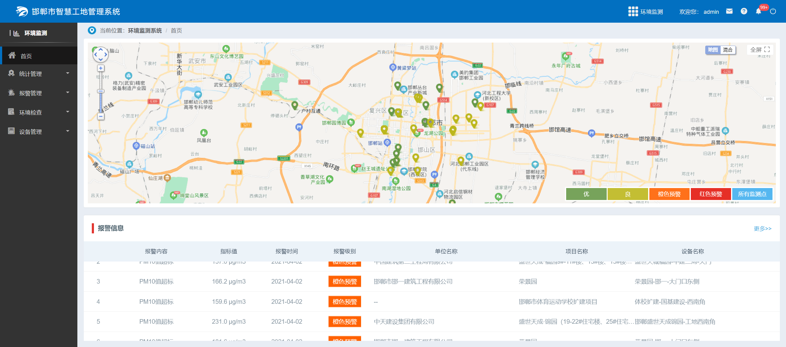Open 统计管理 menu item
The image size is (786, 347).
(39, 74)
